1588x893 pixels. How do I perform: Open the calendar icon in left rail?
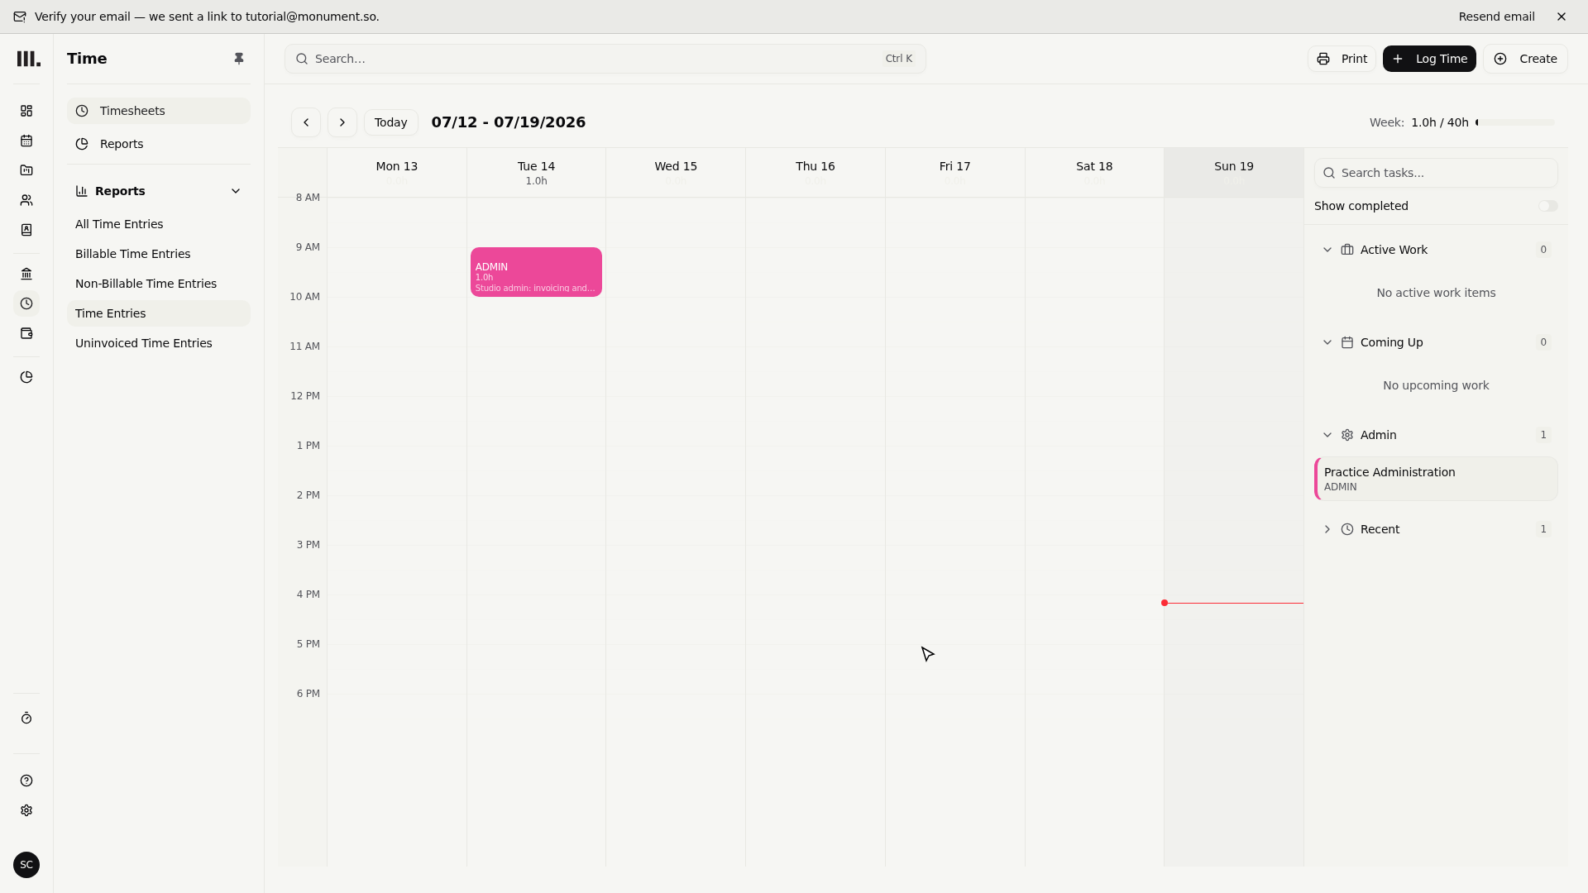click(x=26, y=141)
